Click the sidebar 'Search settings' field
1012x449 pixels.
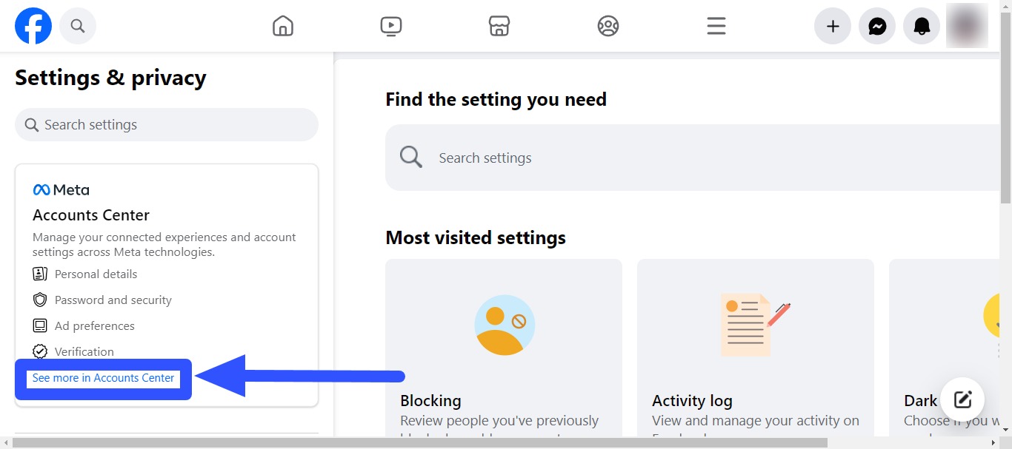click(166, 124)
